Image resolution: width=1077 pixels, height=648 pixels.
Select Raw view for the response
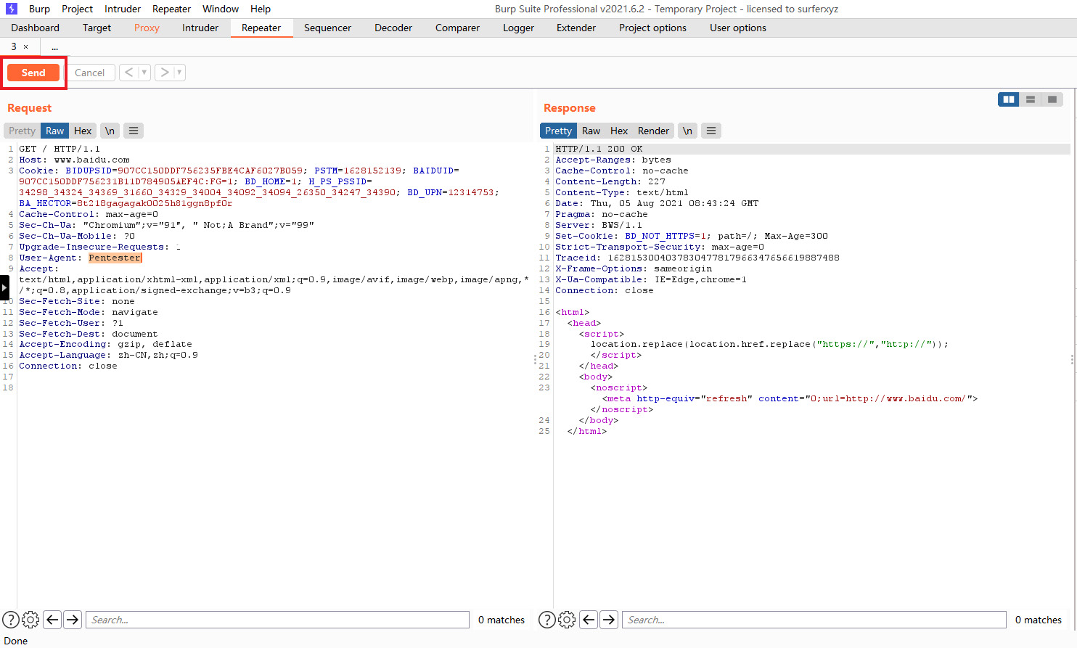tap(591, 131)
